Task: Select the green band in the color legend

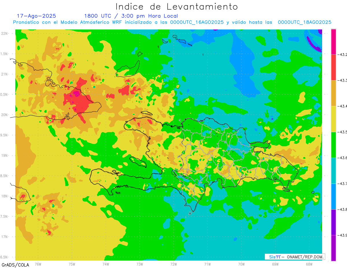Action: click(333, 145)
